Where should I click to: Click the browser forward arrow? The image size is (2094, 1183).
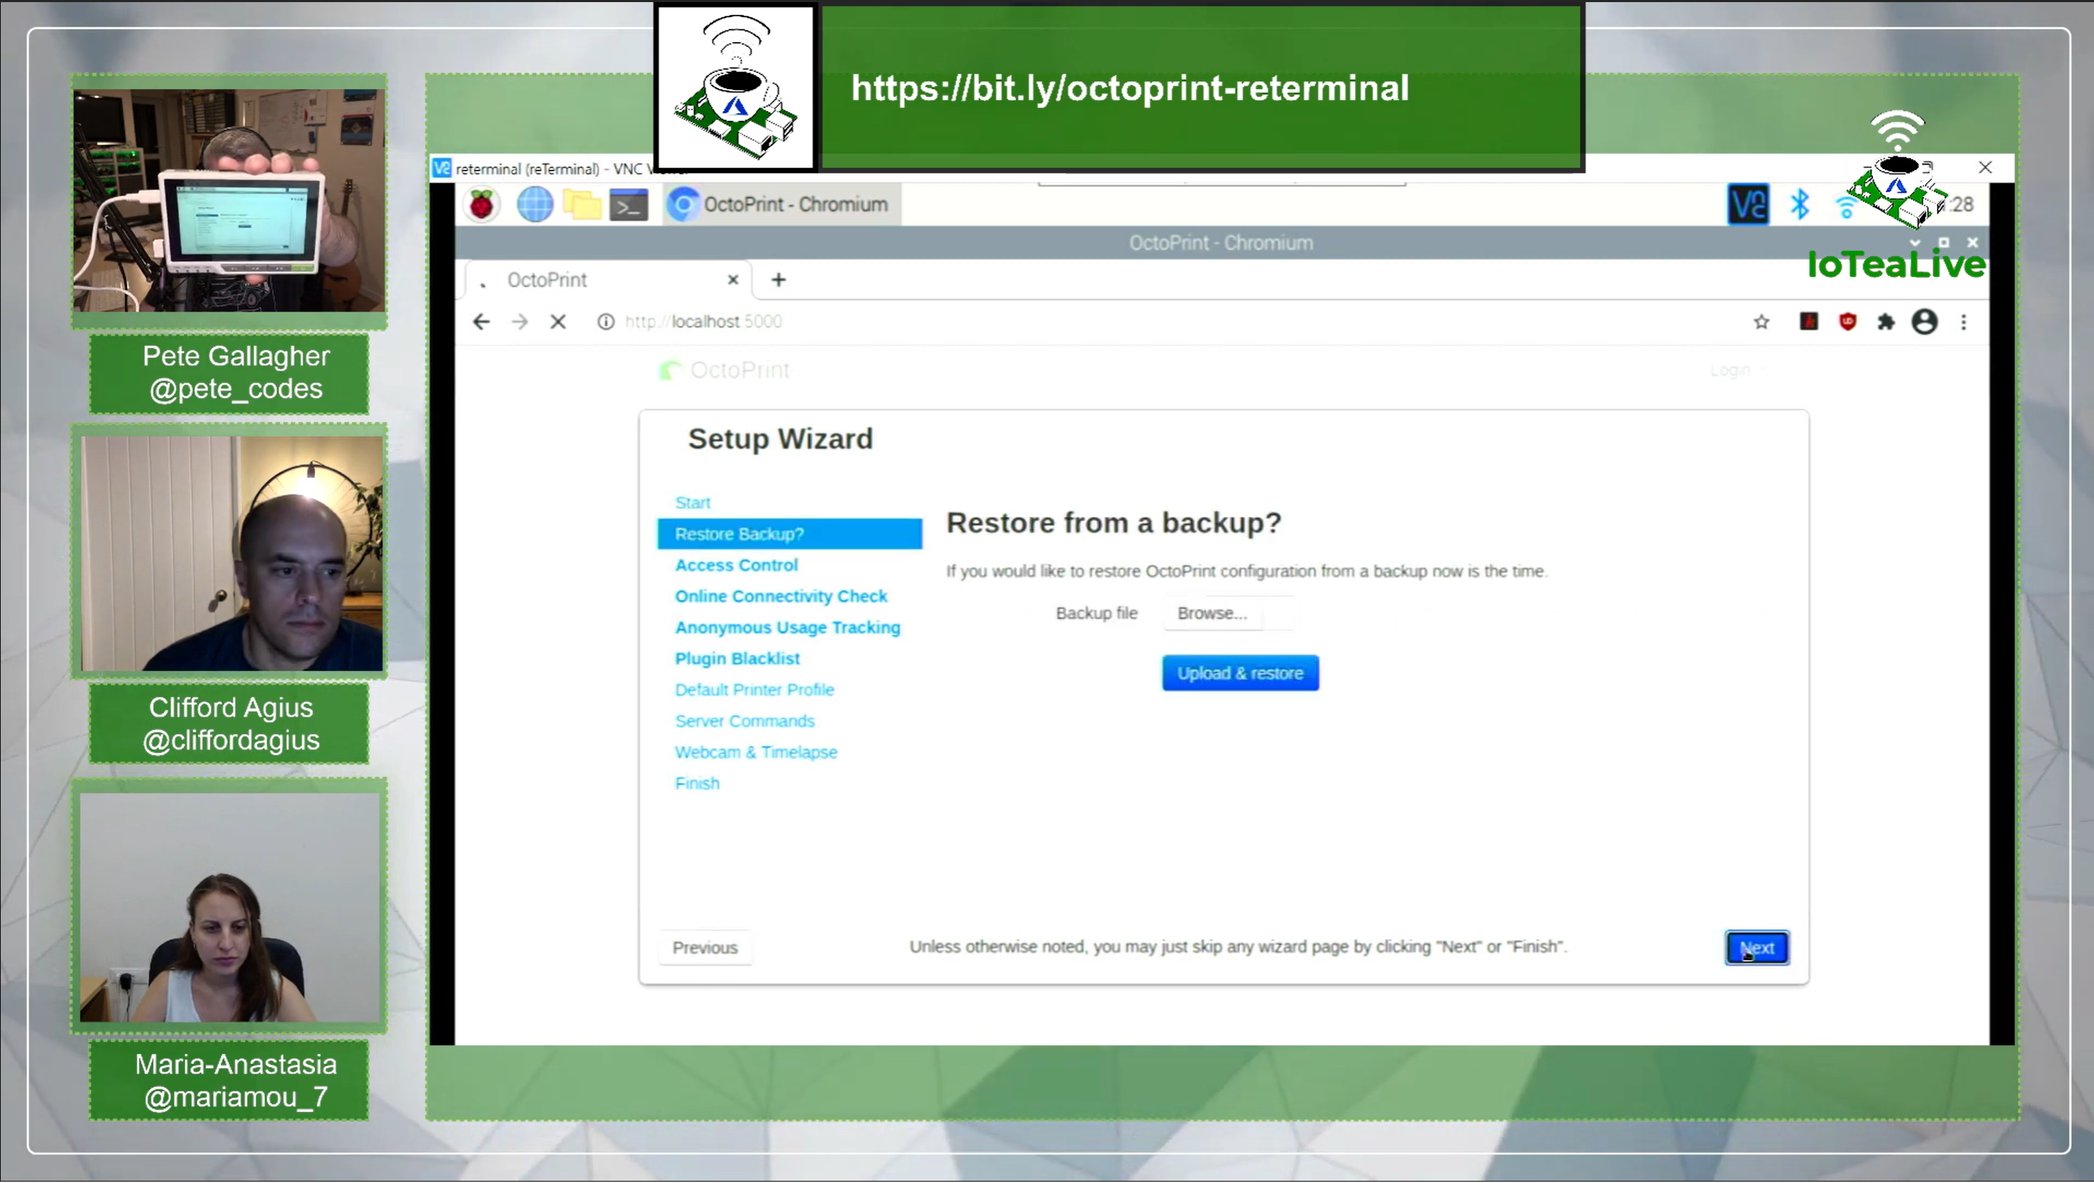coord(520,322)
